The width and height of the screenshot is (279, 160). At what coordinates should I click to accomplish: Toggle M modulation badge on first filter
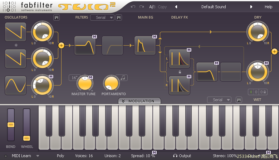coord(94,37)
